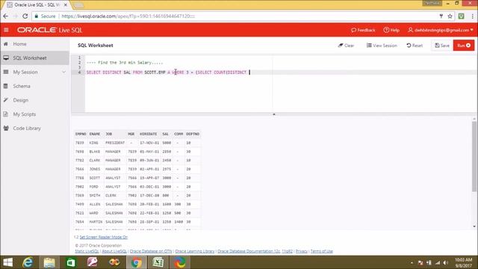Image resolution: width=478 pixels, height=269 pixels.
Task: Launch Internet Explorer from taskbar
Action: (x=28, y=262)
